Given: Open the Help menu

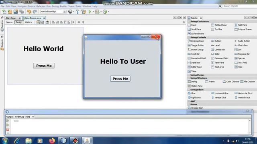Looking at the screenshot, I should tap(95, 6).
